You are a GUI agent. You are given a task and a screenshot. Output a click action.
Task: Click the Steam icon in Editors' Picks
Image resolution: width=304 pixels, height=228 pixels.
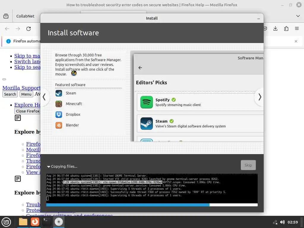pyautogui.click(x=147, y=123)
